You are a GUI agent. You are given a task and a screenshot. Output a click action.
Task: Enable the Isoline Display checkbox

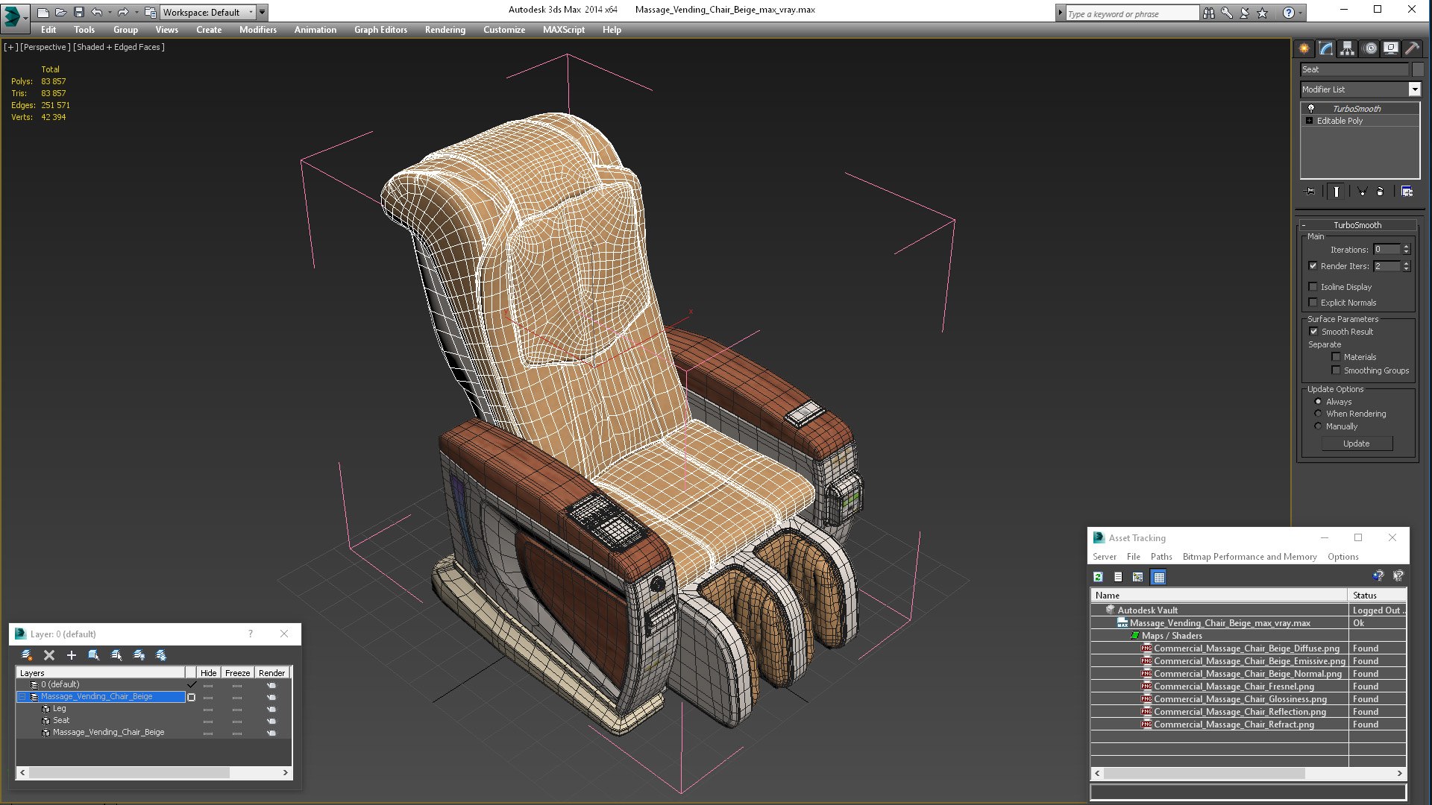[1313, 287]
